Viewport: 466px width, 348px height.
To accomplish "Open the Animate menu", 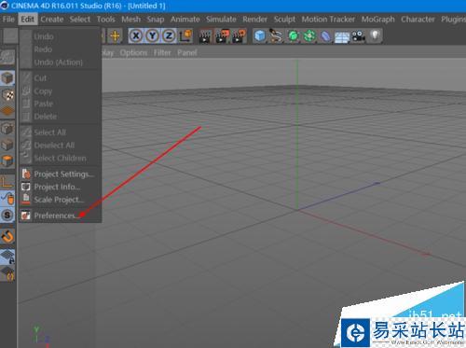I will click(x=185, y=20).
